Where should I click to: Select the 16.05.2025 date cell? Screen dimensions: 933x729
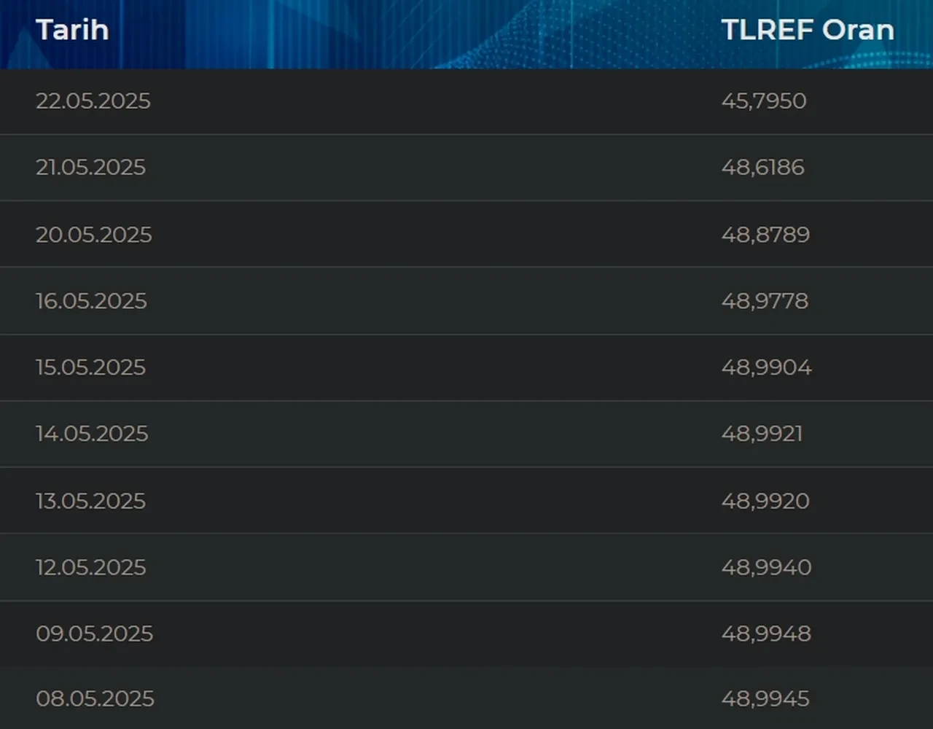91,301
